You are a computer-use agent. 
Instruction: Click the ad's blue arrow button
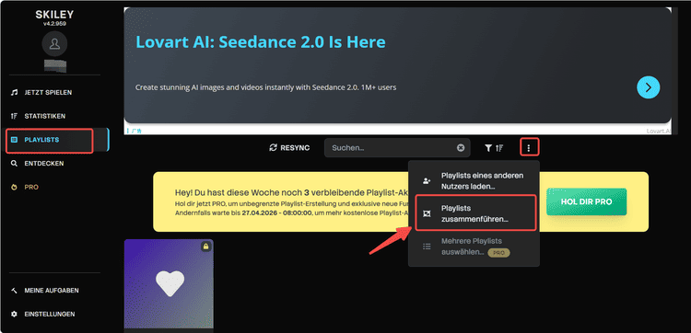[649, 87]
